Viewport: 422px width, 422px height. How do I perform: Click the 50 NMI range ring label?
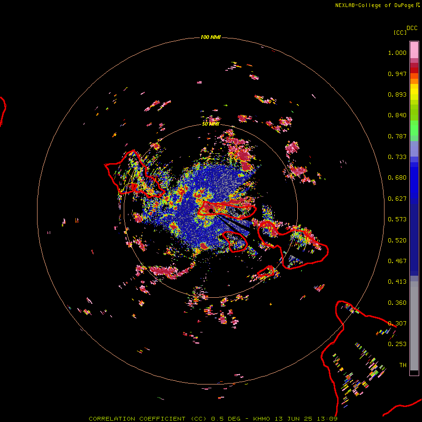point(211,124)
